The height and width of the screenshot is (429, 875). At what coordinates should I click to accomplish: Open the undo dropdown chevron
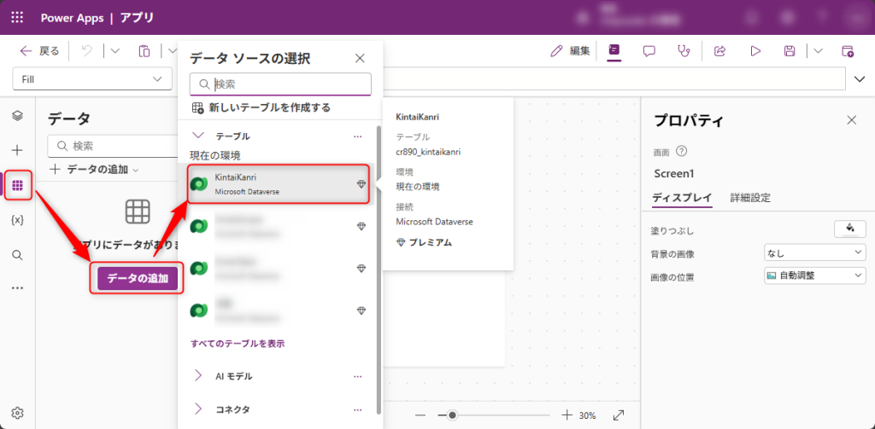pos(115,51)
